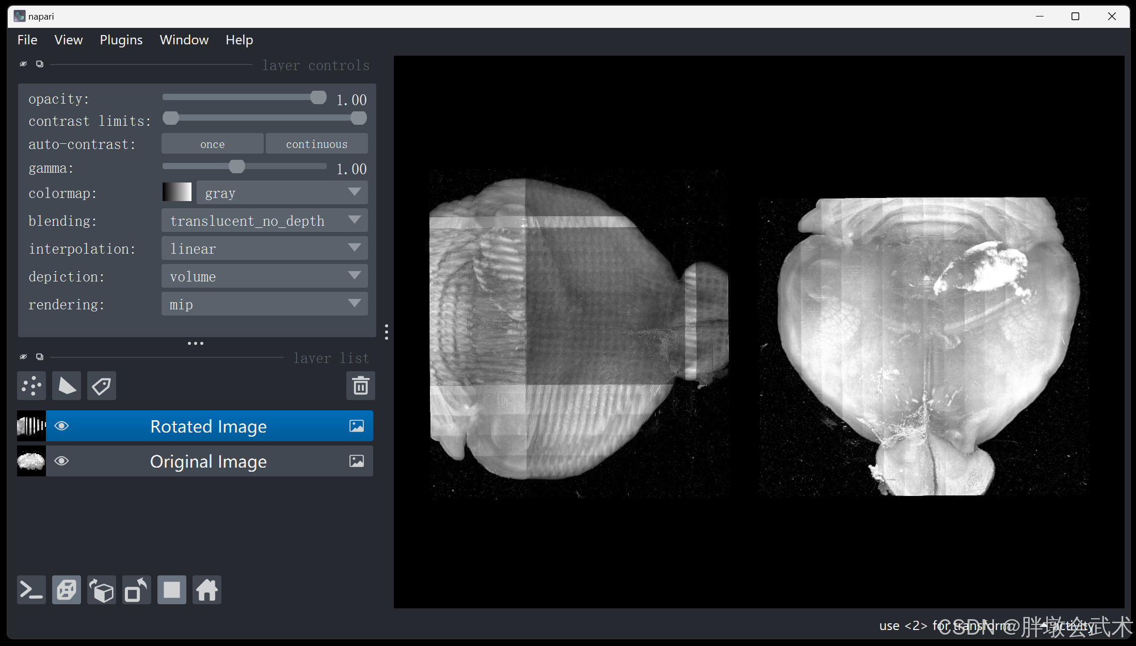Open the Window menu
1136x646 pixels.
point(184,40)
